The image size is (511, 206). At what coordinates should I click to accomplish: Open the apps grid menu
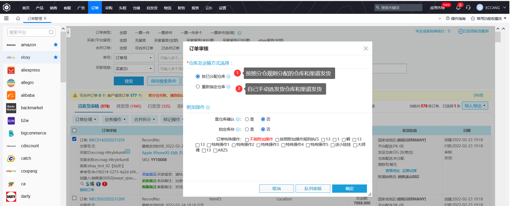(x=6, y=18)
